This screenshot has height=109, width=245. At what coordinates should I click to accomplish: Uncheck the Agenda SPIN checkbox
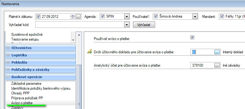[103, 16]
